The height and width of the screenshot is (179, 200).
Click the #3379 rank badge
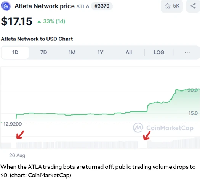(102, 6)
